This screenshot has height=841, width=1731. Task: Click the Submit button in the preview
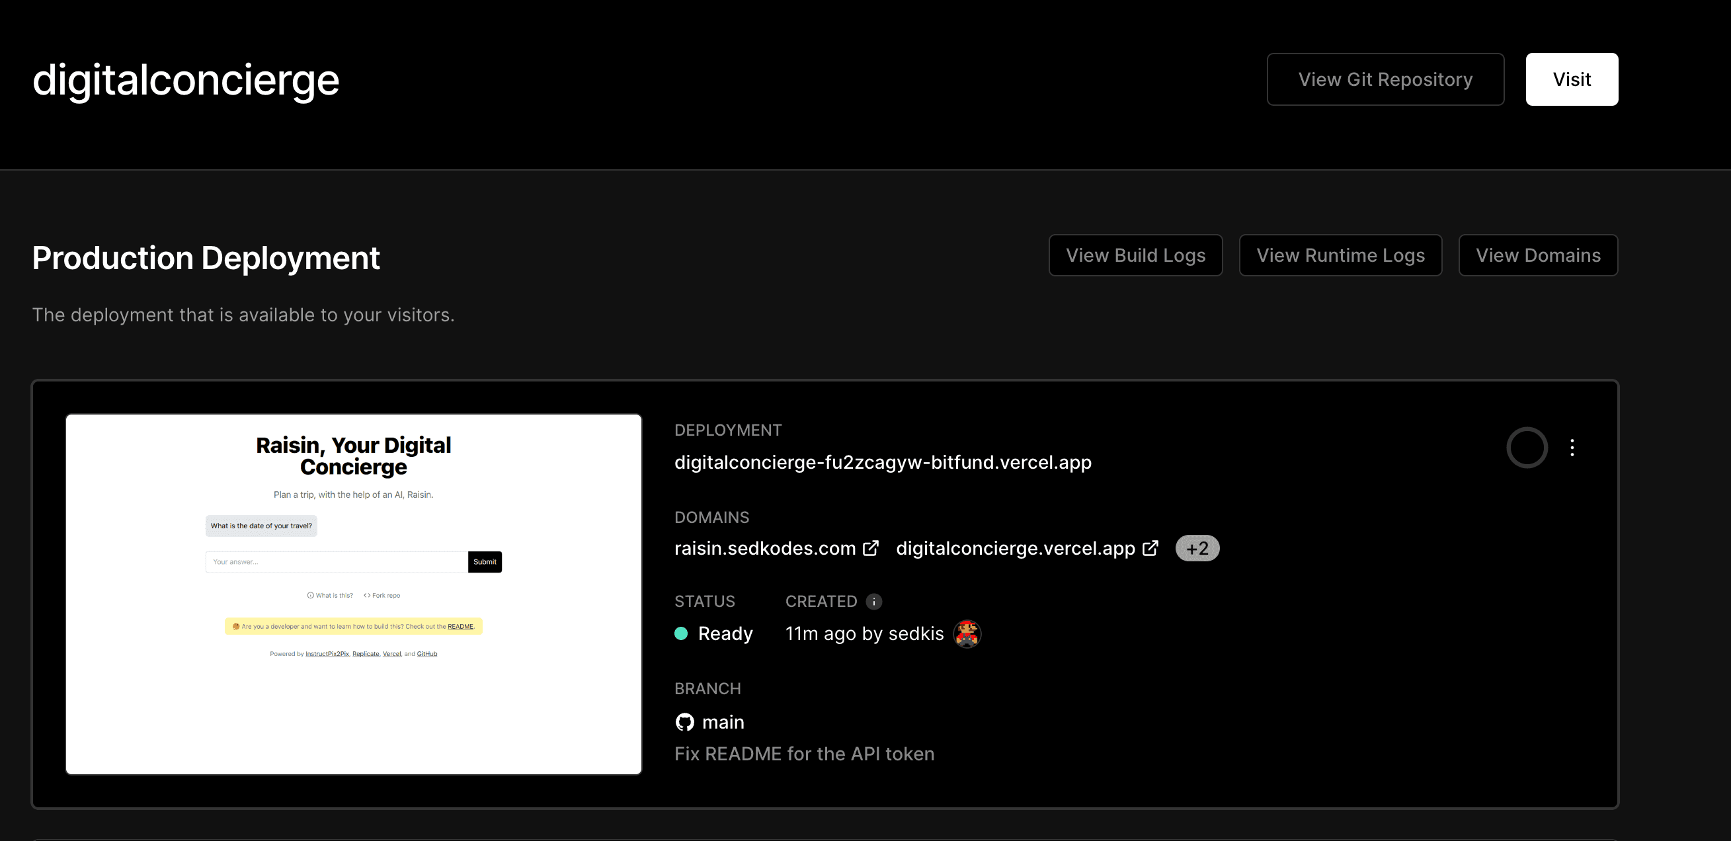[485, 562]
